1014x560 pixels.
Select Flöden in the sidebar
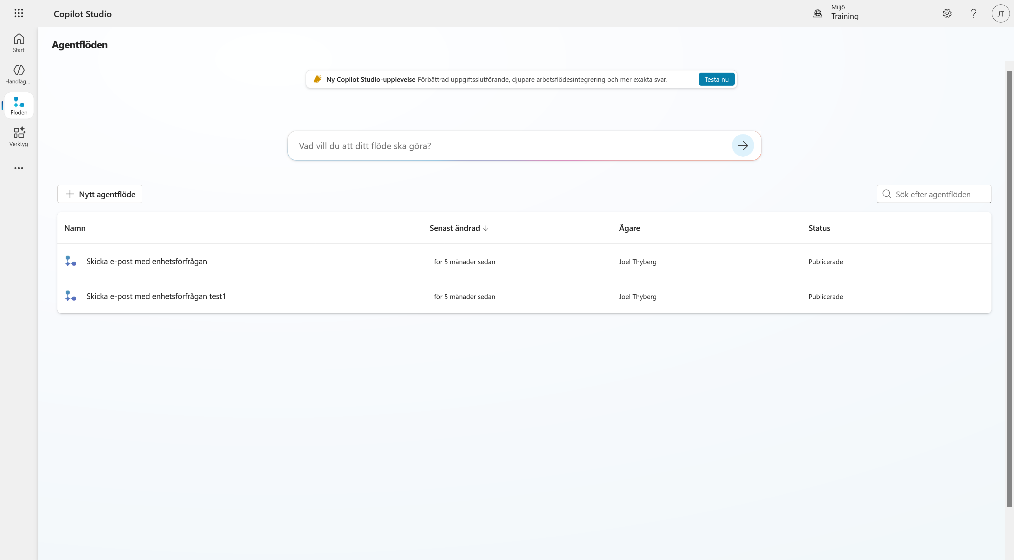[x=18, y=106]
